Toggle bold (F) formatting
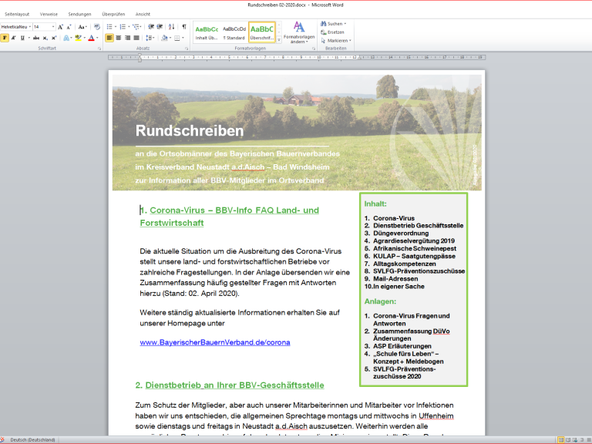 coord(5,38)
